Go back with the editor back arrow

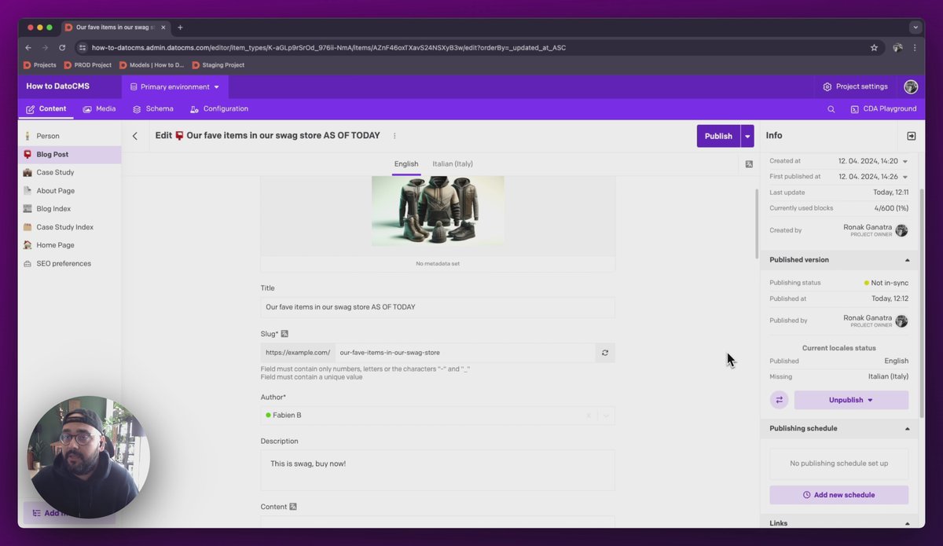135,136
